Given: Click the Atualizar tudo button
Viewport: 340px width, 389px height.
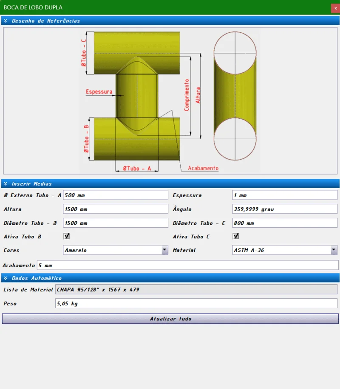Looking at the screenshot, I should point(170,319).
